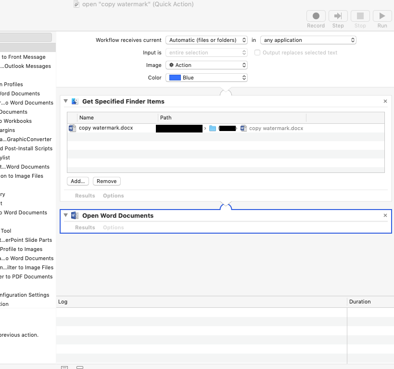Open the Image dropdown showing Action
The height and width of the screenshot is (369, 394).
[x=206, y=66]
